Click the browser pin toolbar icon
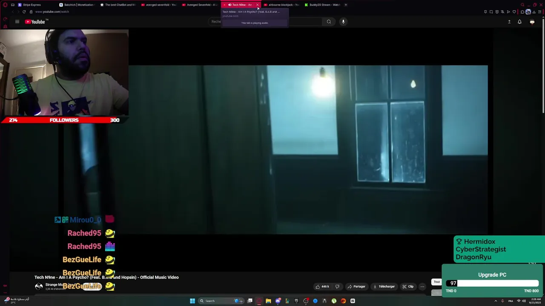 [x=485, y=12]
